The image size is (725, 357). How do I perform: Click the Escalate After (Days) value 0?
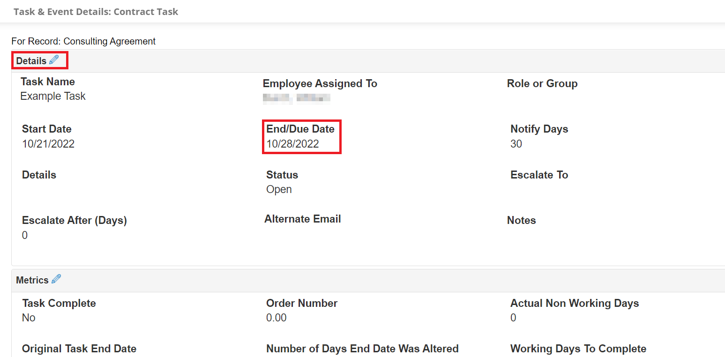(x=25, y=235)
